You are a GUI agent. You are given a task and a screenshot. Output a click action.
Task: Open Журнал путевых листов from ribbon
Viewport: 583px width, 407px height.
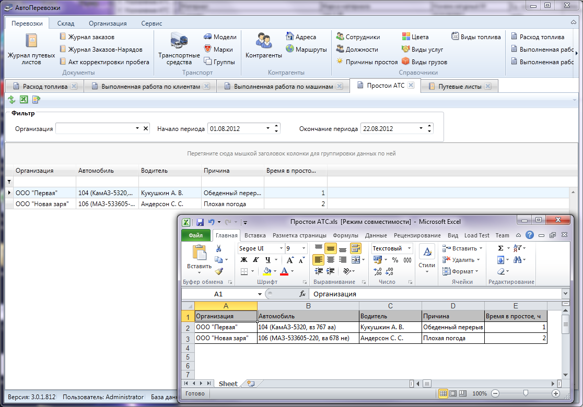tap(31, 49)
